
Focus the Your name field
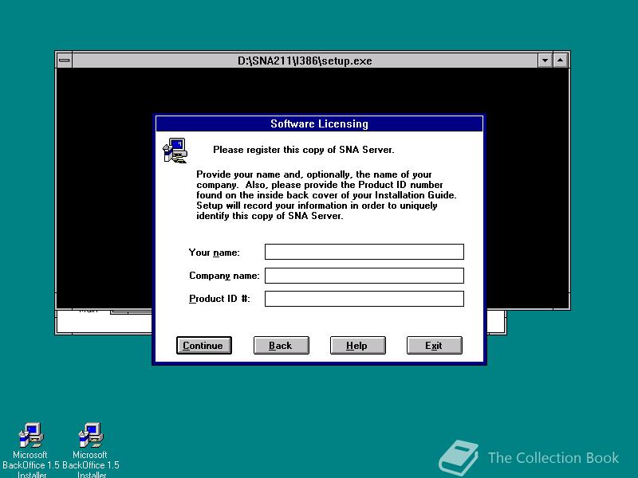click(364, 252)
